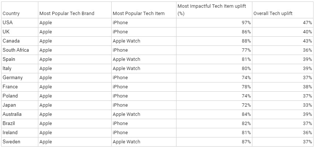Click the 97% uplift cell for USA
315x147 pixels.
tap(246, 23)
